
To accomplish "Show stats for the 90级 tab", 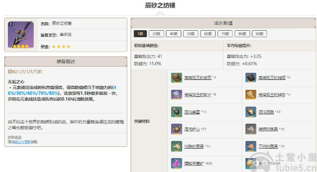I will pos(259,34).
